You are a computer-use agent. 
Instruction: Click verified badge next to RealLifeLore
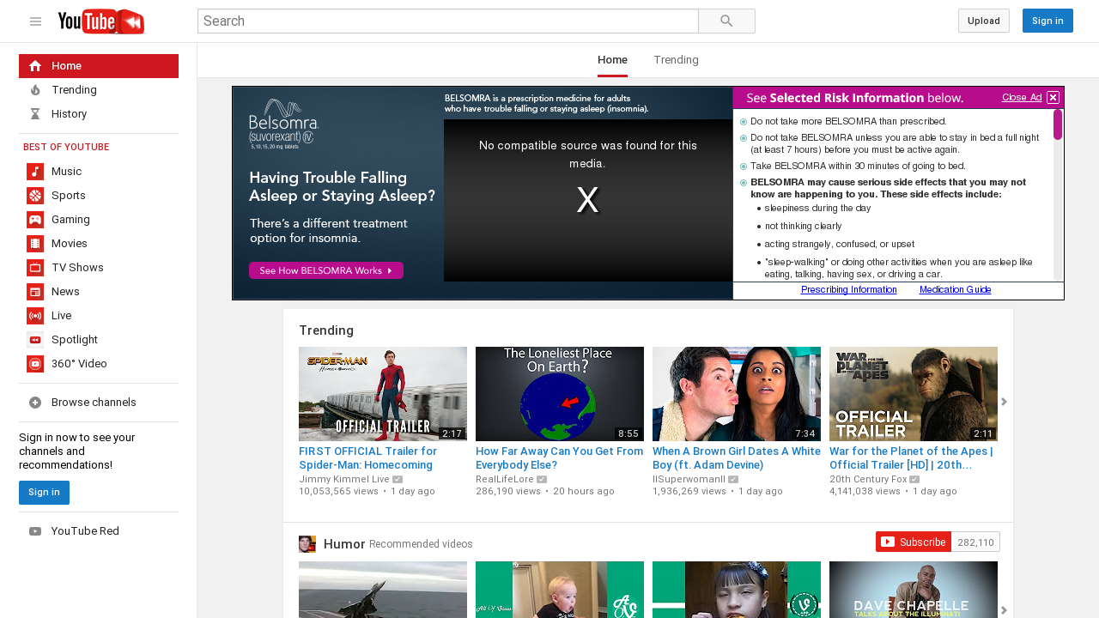pyautogui.click(x=542, y=480)
